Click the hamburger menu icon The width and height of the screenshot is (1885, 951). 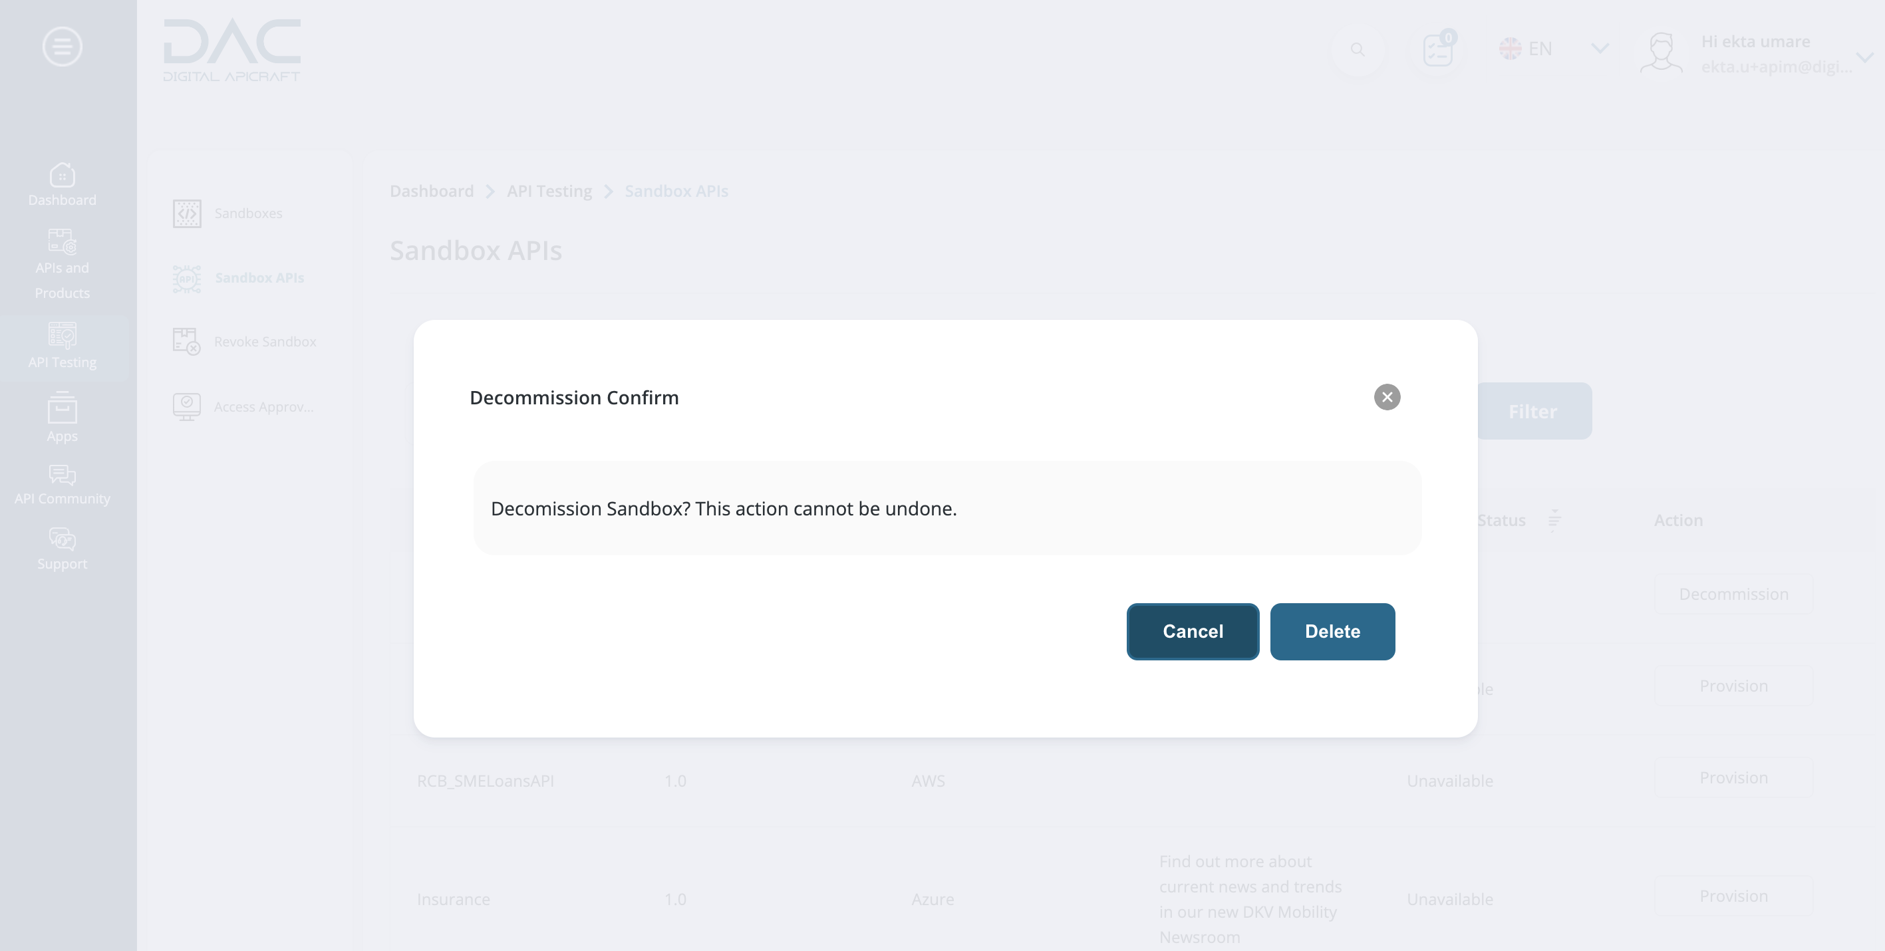[x=61, y=46]
